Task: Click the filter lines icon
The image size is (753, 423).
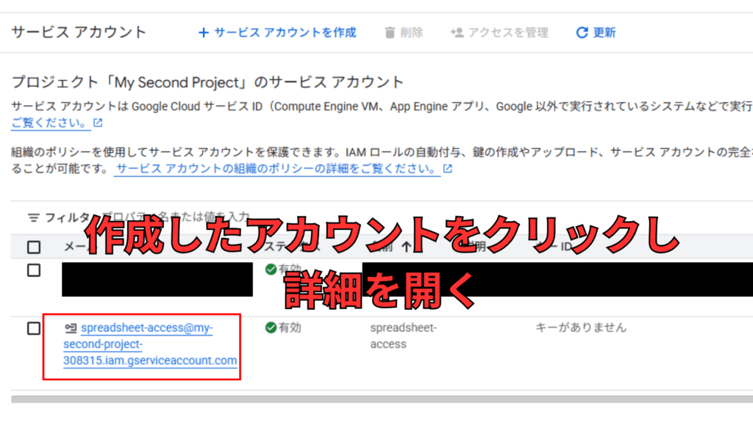Action: (x=34, y=217)
